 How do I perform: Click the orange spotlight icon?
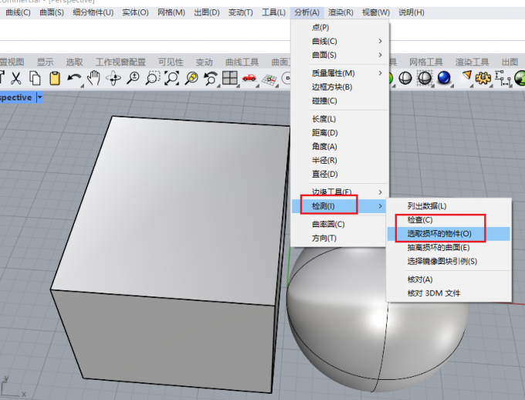pos(467,76)
